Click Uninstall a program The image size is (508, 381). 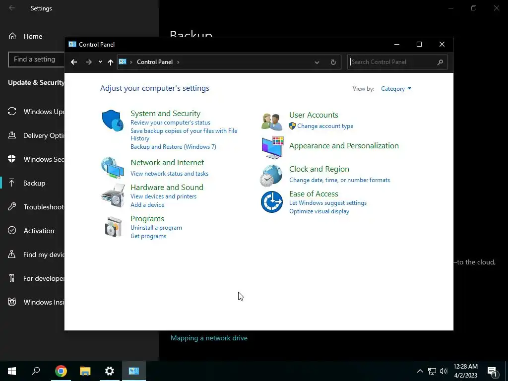pyautogui.click(x=156, y=228)
